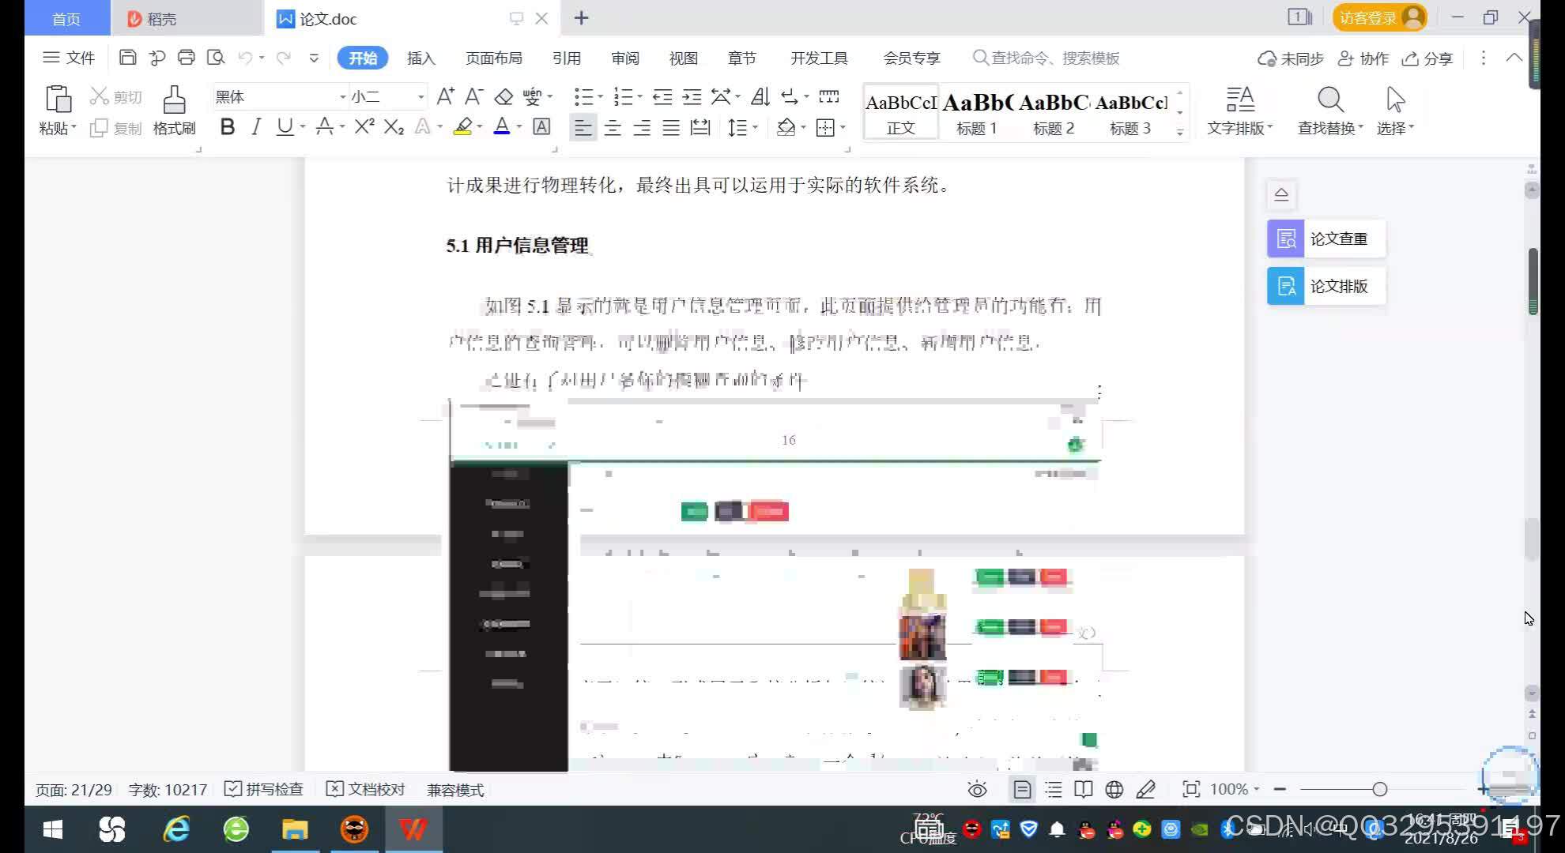
Task: Decrease font size with A- icon
Action: (x=473, y=96)
